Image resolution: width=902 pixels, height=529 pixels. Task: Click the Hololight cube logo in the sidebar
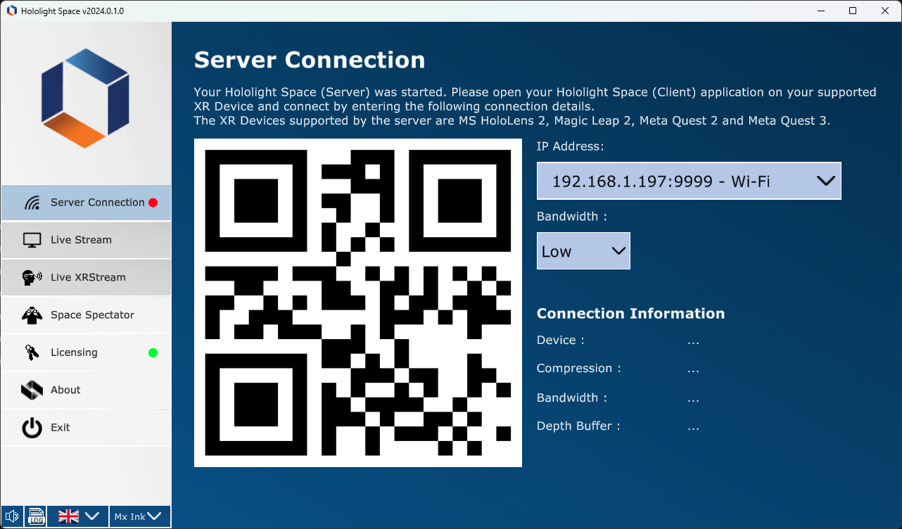[85, 98]
